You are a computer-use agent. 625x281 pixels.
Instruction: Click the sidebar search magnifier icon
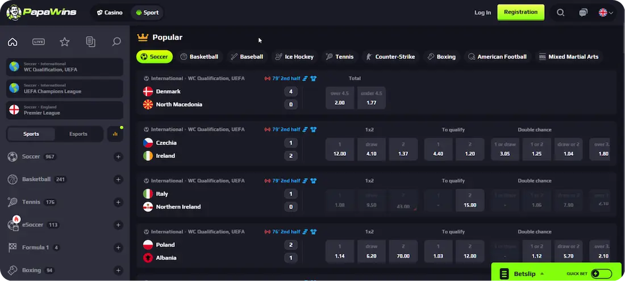116,42
